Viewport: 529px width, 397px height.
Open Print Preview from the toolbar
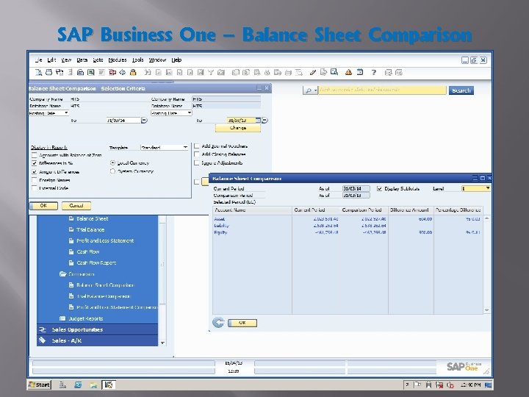coord(38,72)
